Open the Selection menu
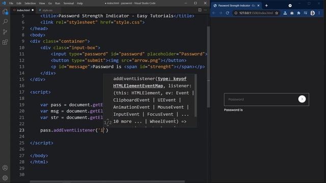 [30, 4]
